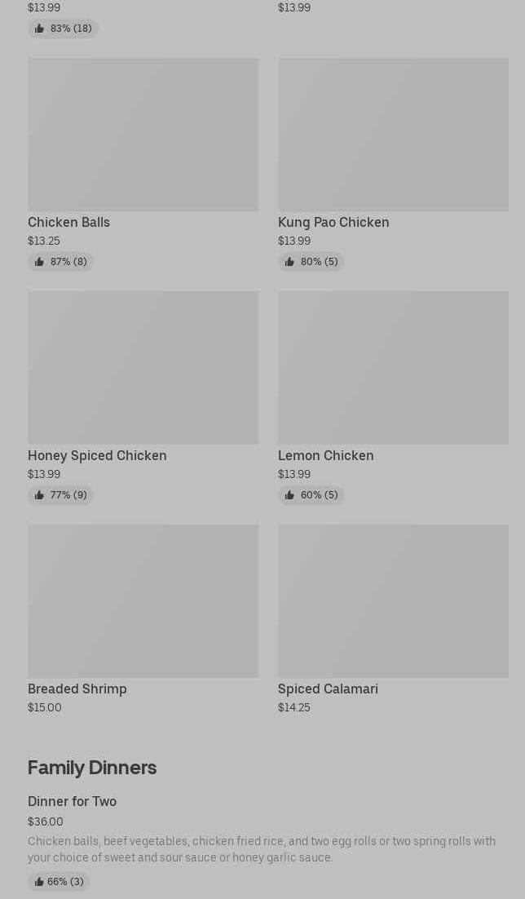This screenshot has width=525, height=899.
Task: Click thumbs-up icon beside 83% rating
Action: [39, 29]
